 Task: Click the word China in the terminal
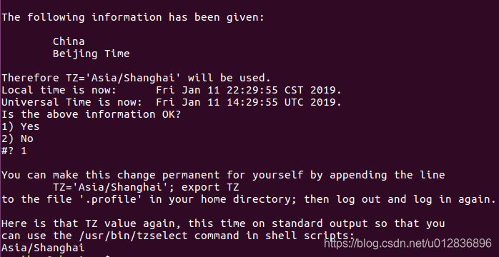click(69, 41)
